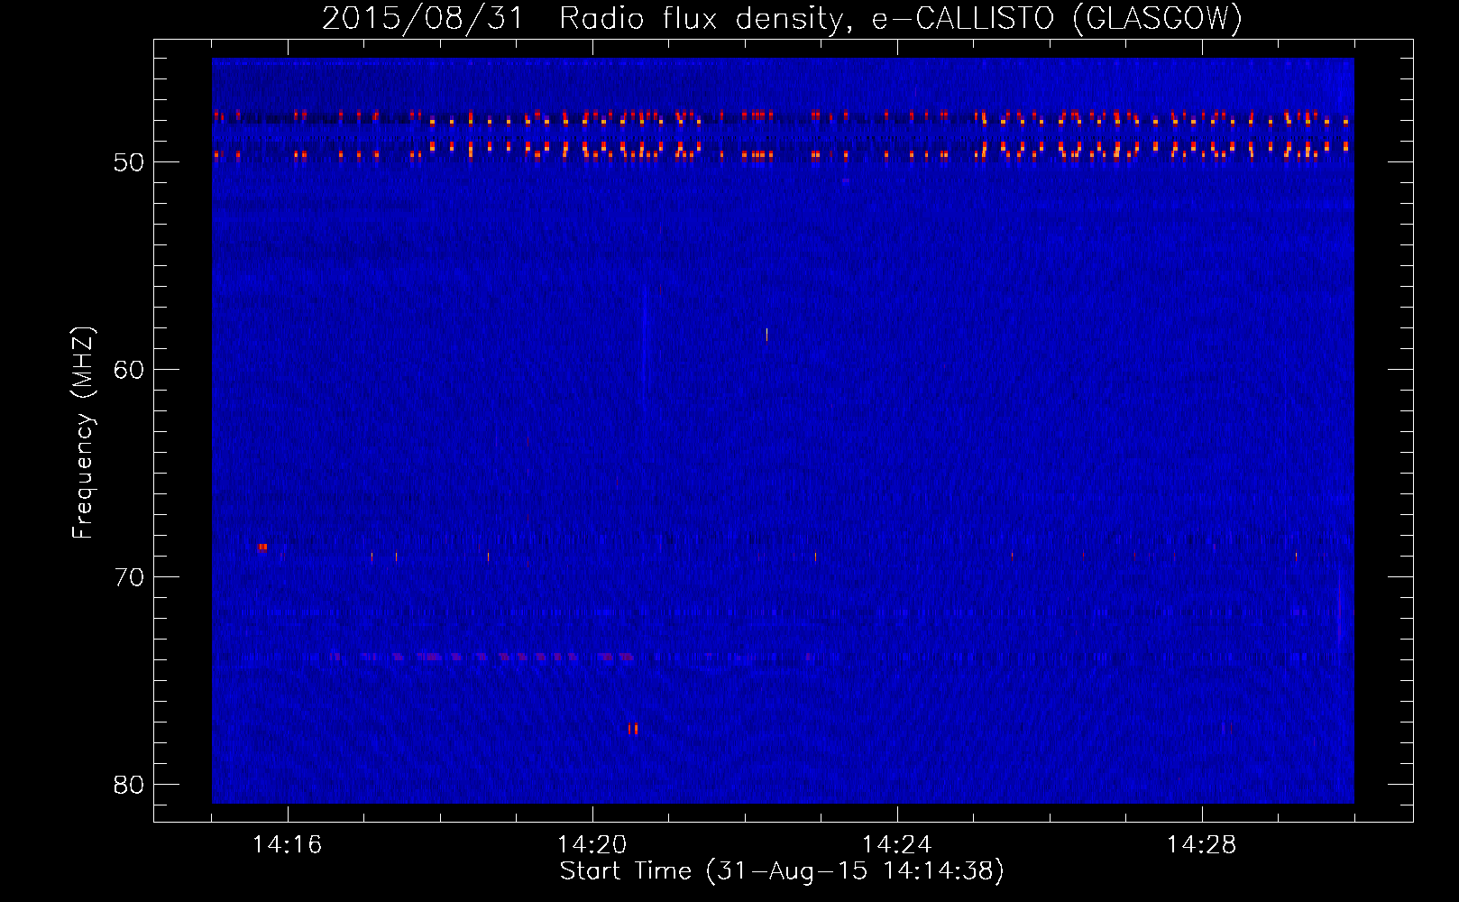This screenshot has height=902, width=1459.
Task: Click the 14:28 time tick label
Action: pyautogui.click(x=1201, y=845)
